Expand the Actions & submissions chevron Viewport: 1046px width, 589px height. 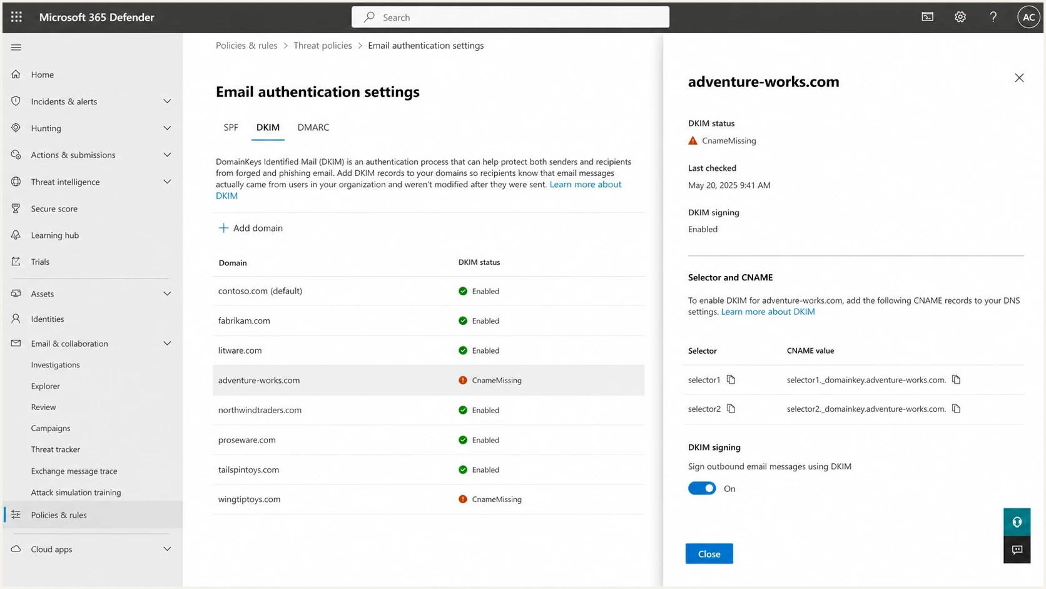(x=167, y=155)
